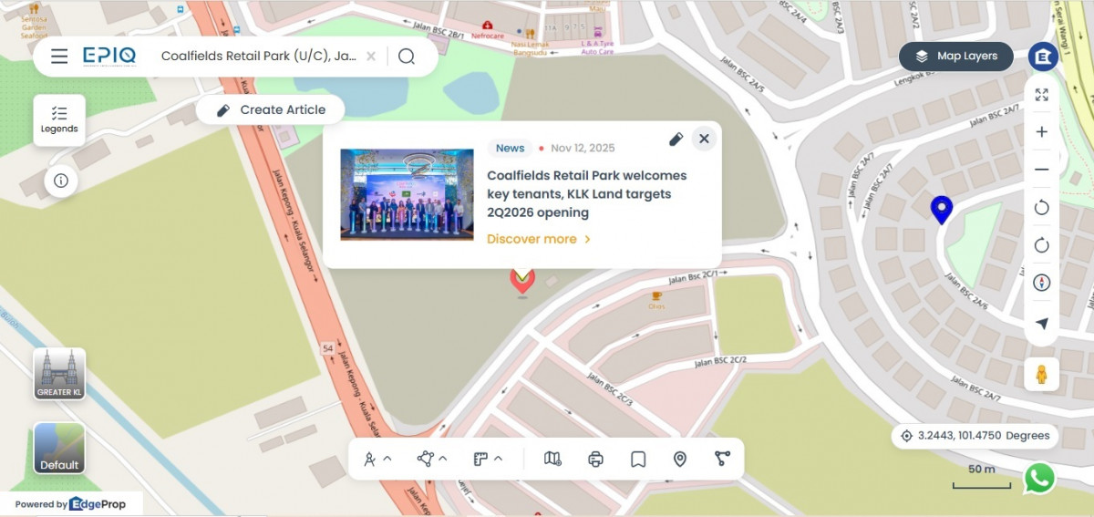Switch to the Default basemap
The height and width of the screenshot is (517, 1094).
(x=59, y=449)
